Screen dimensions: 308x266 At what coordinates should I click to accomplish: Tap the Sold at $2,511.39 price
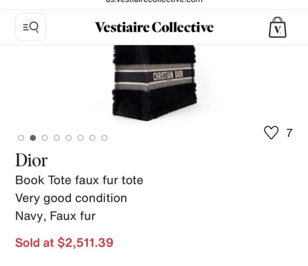tap(64, 242)
